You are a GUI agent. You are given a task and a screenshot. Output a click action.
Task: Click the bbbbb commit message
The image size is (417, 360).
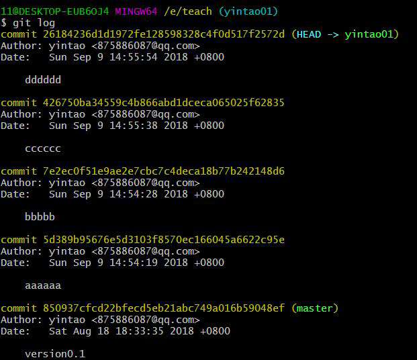pos(40,216)
